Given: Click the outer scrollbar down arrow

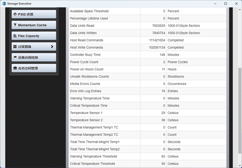Looking at the screenshot, I should [x=240, y=166].
